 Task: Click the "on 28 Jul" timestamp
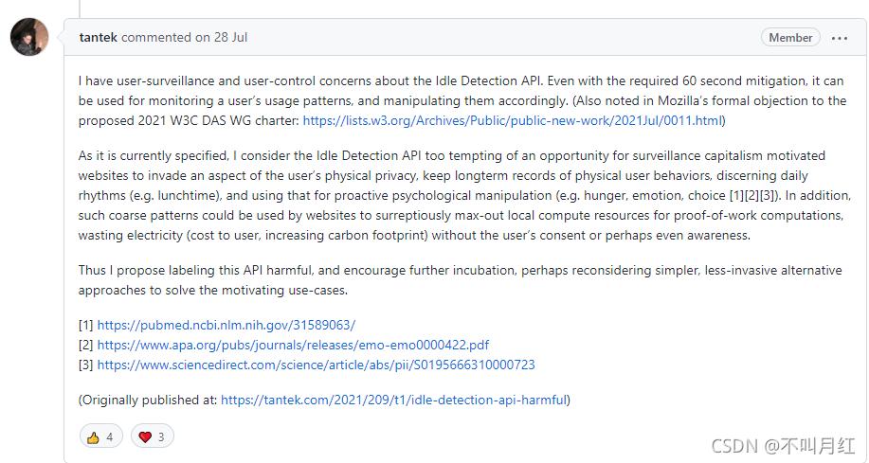[221, 38]
